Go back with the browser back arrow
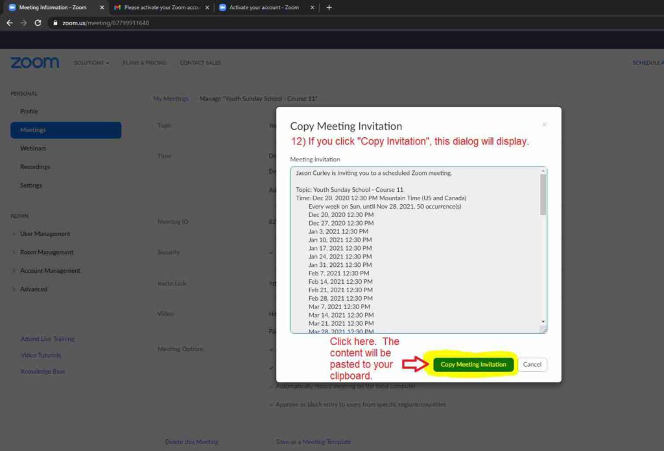Screen dimensions: 664x451 pos(9,23)
